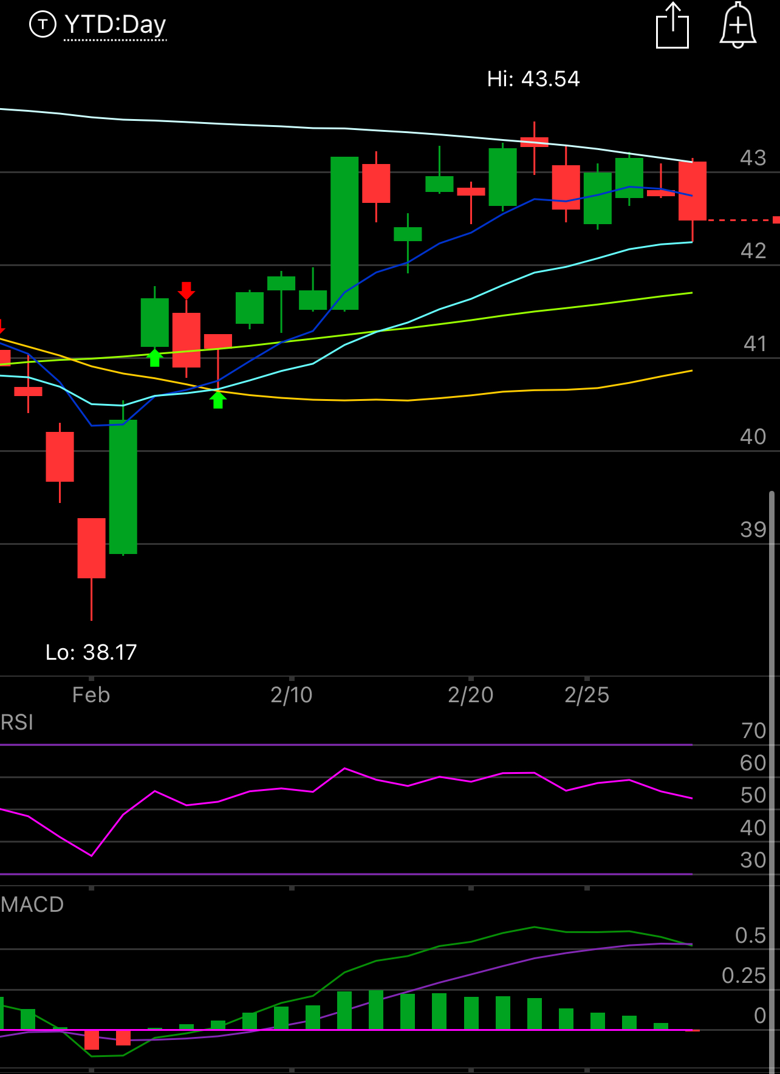Click the 2/25 date axis label

pos(587,695)
